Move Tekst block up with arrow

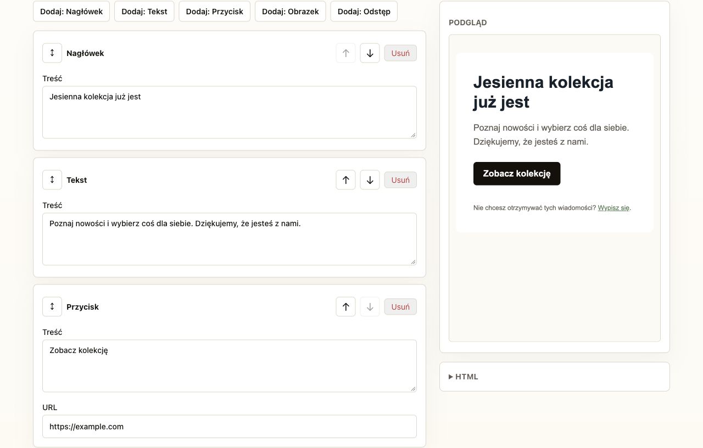coord(345,180)
